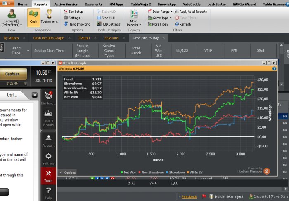The width and height of the screenshot is (289, 201).
Task: Open the Incognit[] PokerStars hero selector
Action: 12,18
